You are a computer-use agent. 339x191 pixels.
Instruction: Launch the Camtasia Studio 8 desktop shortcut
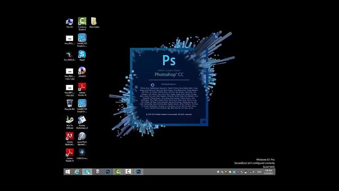82,23
